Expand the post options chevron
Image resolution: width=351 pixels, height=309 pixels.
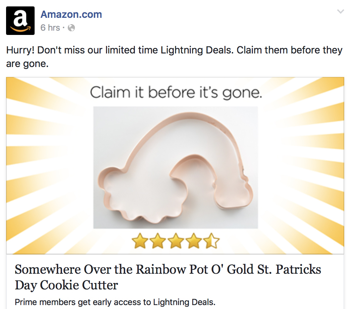click(340, 12)
